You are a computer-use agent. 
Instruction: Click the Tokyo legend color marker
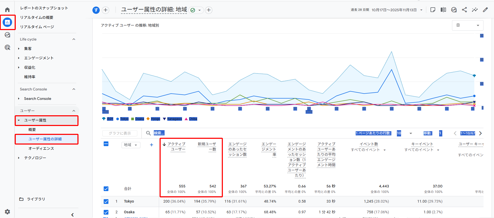pyautogui.click(x=118, y=119)
